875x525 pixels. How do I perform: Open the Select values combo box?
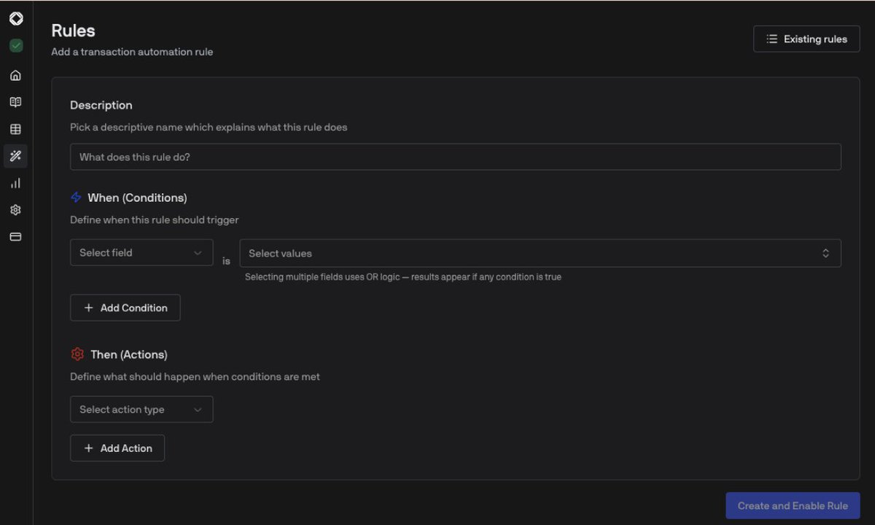point(540,253)
